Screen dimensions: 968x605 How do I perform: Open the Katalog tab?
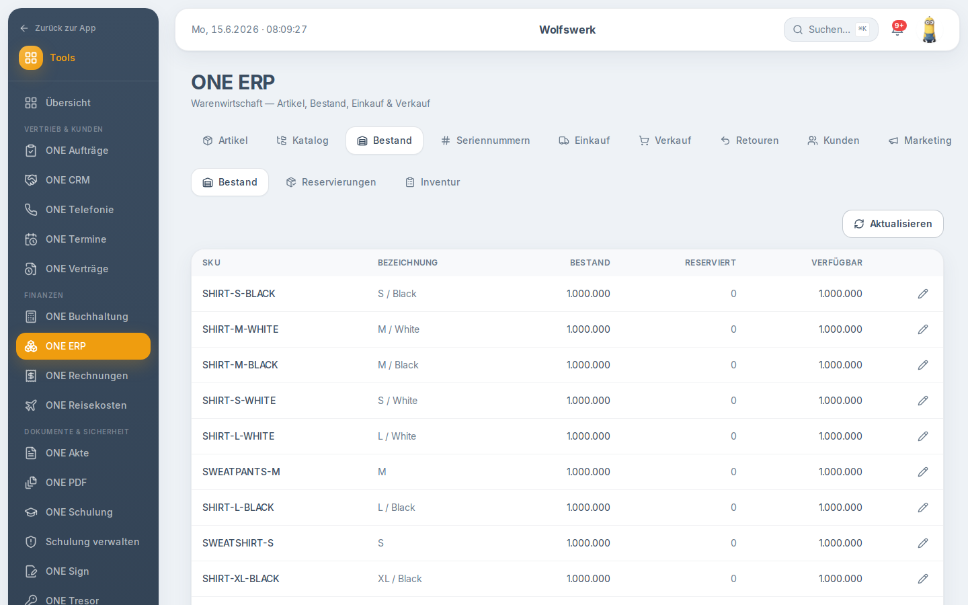click(x=302, y=140)
